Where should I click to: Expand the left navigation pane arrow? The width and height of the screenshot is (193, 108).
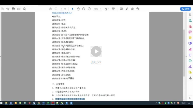tap(0, 56)
